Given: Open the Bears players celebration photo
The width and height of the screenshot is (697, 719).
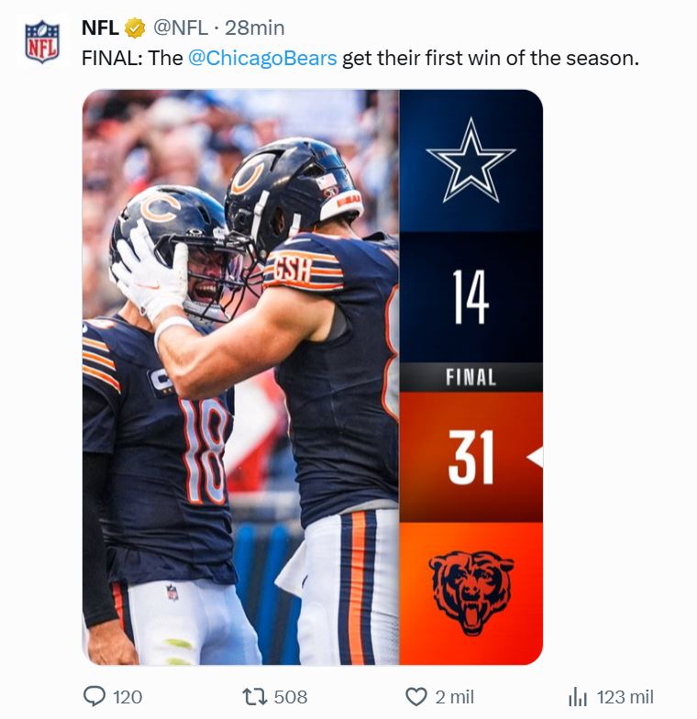Looking at the screenshot, I should pyautogui.click(x=240, y=377).
